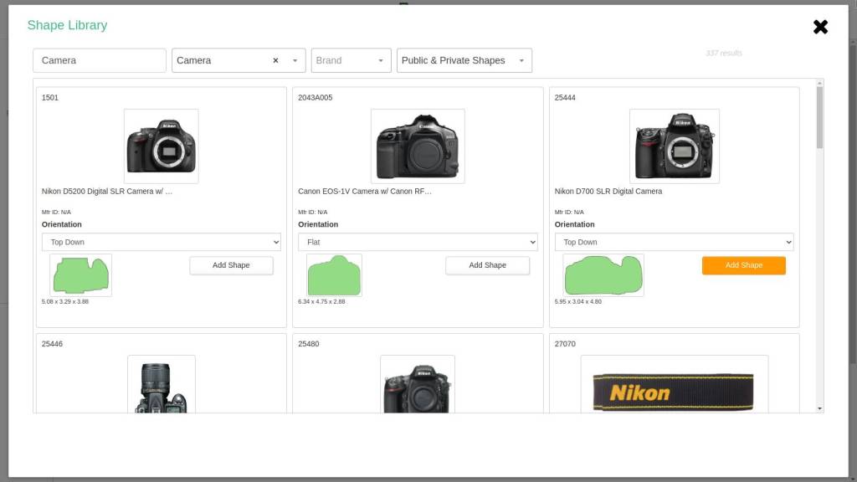Click the dimensions '5.08 x 3.29 x 3.88'
The width and height of the screenshot is (857, 482).
[x=65, y=301]
